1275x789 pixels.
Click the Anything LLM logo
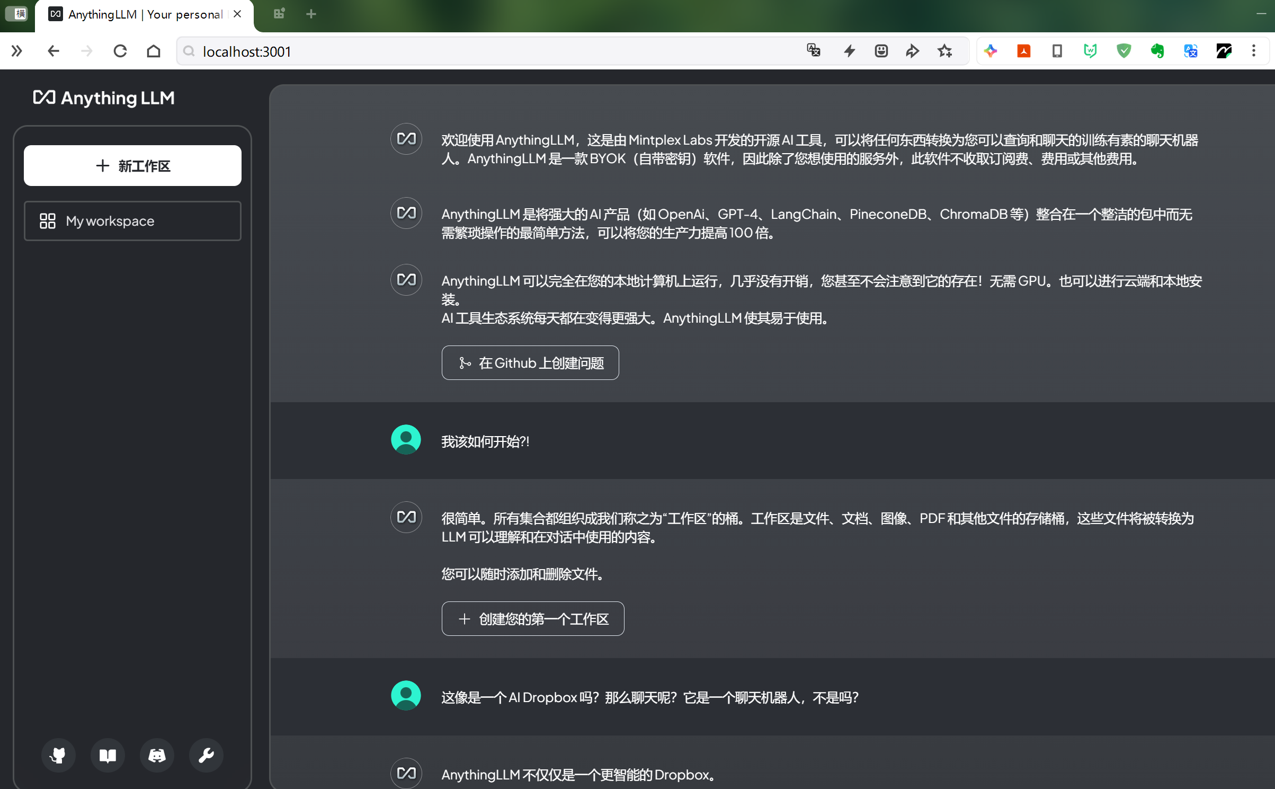(x=104, y=98)
